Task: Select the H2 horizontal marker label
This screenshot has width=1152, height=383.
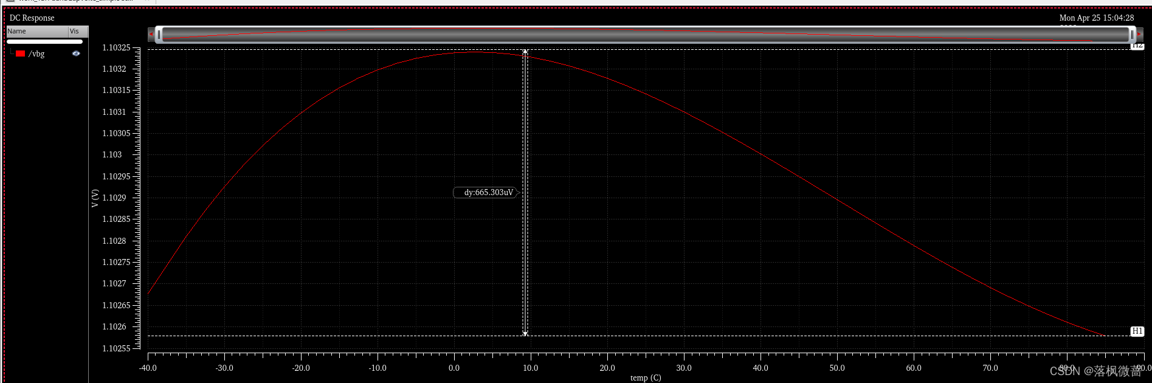Action: pyautogui.click(x=1137, y=46)
